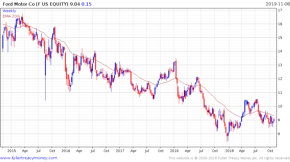
Task: Click the 9 price axis label
Action: [279, 120]
